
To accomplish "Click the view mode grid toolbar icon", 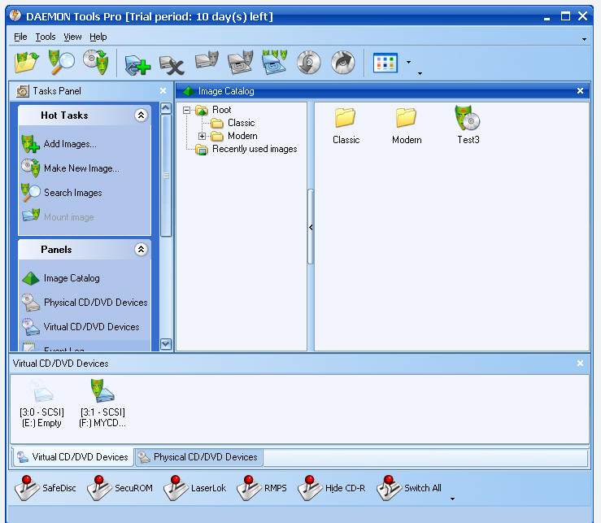I will 385,63.
